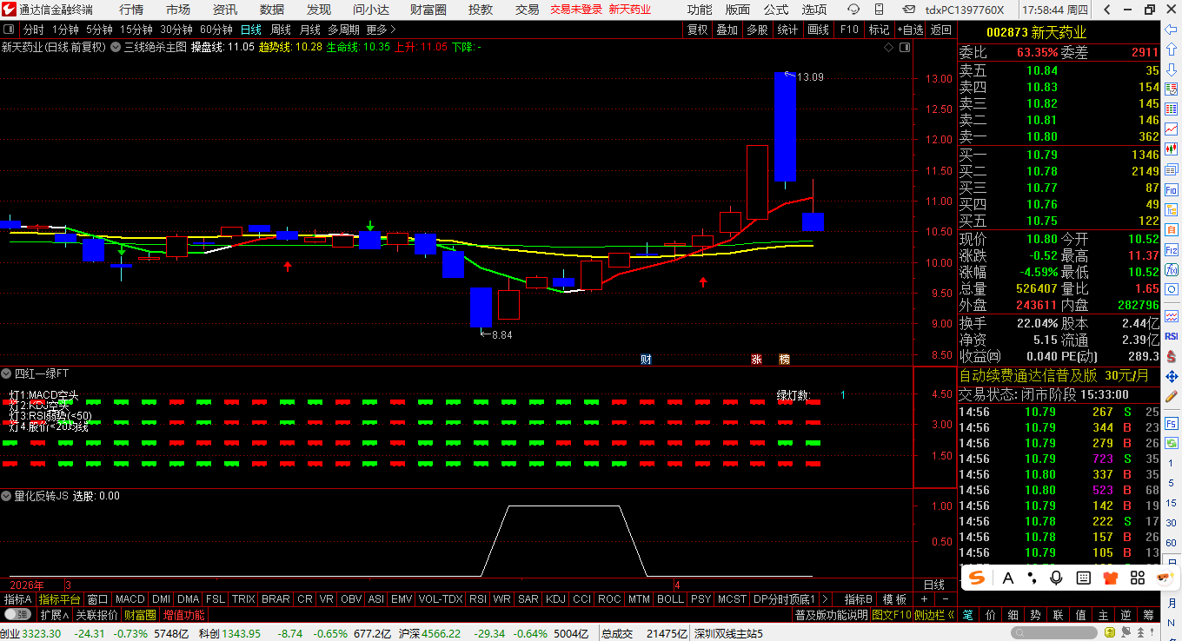This screenshot has width=1182, height=641.
Task: Click the window layout icon left of 分时
Action: [x=9, y=29]
